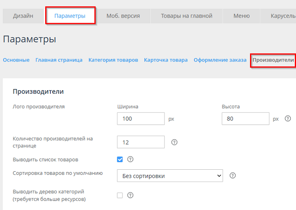Viewport: 296px width, 210px height.
Task: Click help icon next to logo height field
Action: coord(287,119)
